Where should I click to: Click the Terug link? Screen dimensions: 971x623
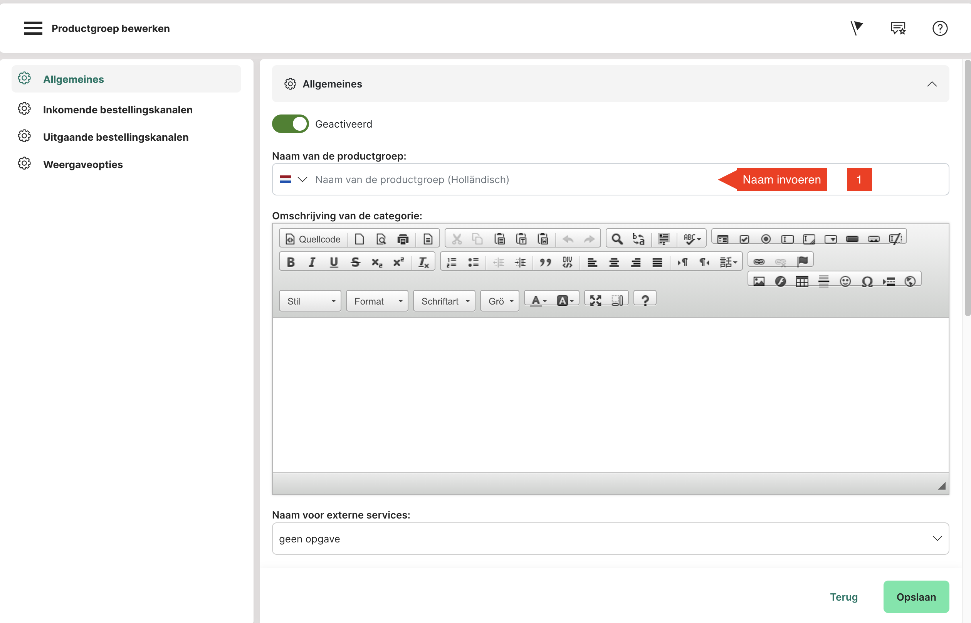844,597
